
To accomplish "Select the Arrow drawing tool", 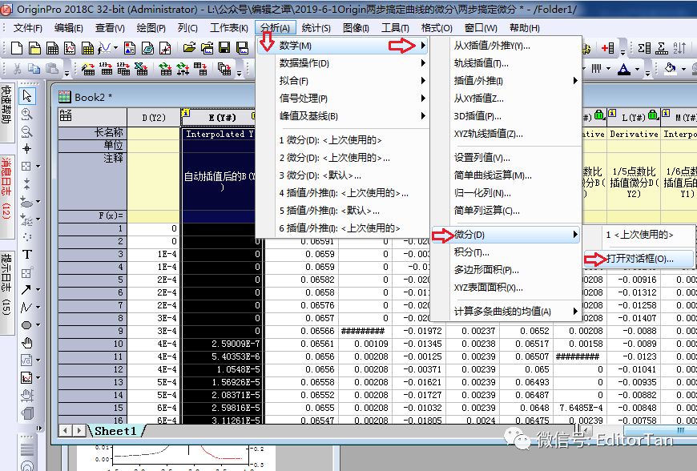I will pos(26,290).
